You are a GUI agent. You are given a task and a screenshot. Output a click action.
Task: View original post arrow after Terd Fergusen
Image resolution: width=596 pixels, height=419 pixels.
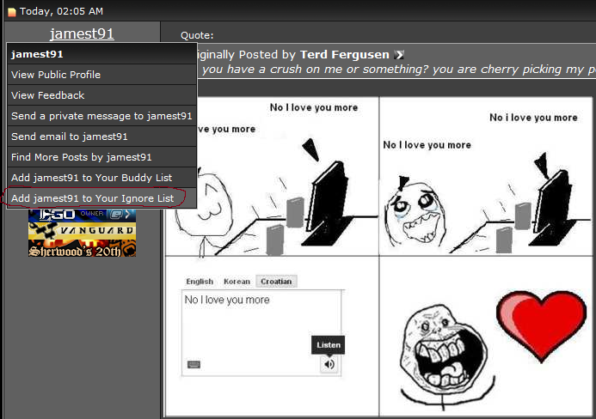tap(399, 55)
